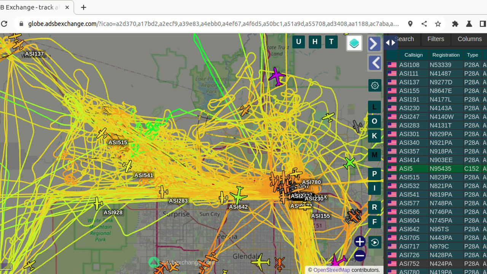This screenshot has width=487, height=274.
Task: Select the ASI108 table row
Action: [437, 65]
